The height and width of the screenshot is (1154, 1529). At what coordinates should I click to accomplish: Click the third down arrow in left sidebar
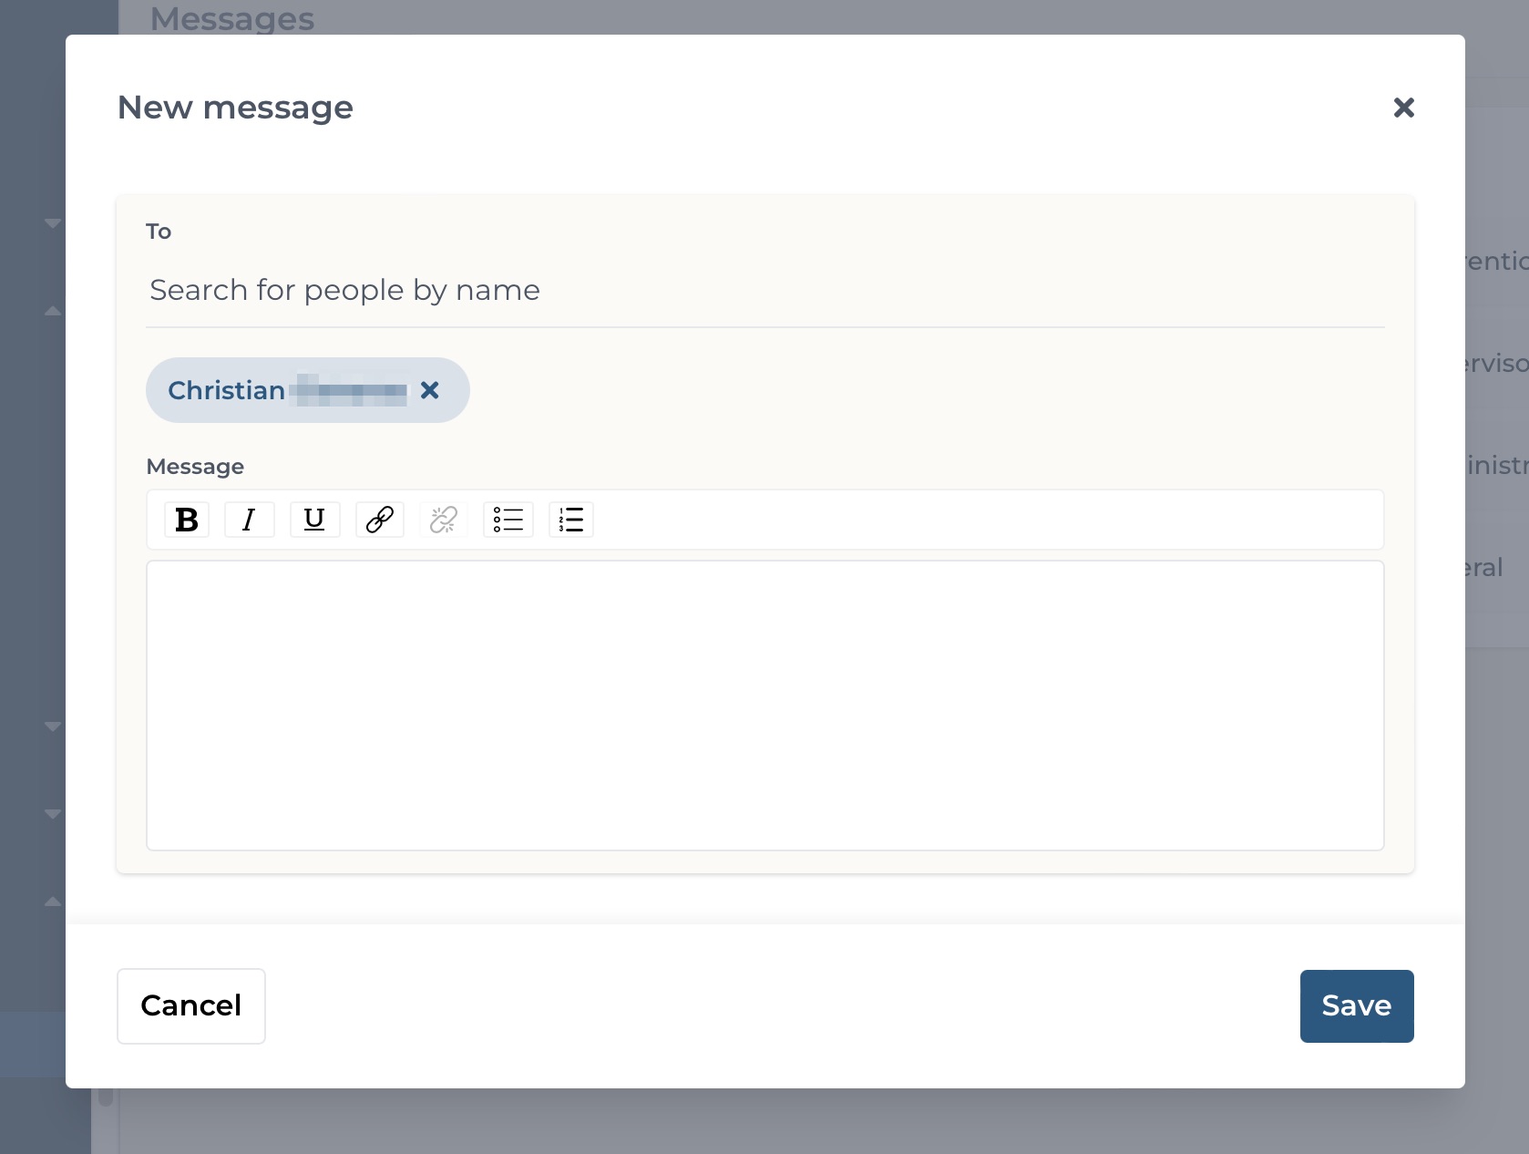(x=53, y=814)
